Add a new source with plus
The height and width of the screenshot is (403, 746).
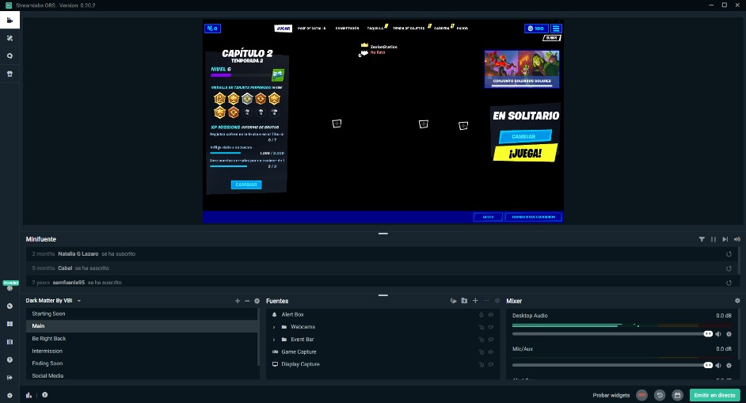pyautogui.click(x=475, y=301)
